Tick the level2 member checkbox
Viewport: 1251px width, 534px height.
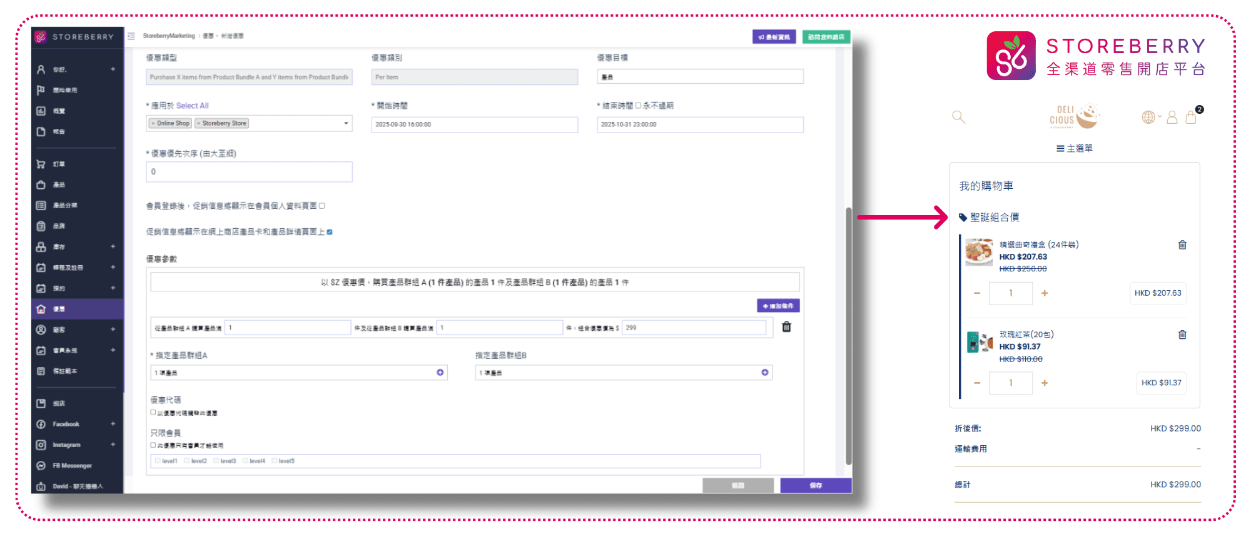coord(187,461)
